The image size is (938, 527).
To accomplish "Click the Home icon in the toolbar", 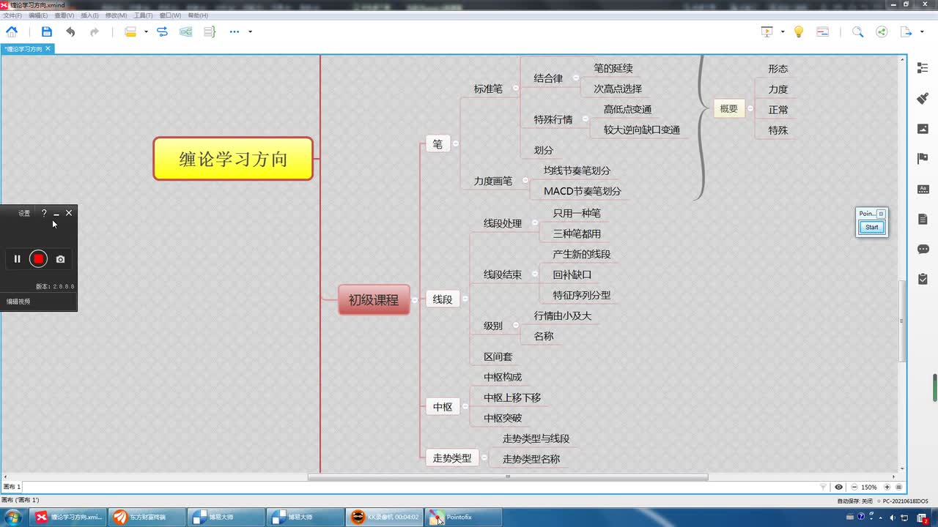I will [12, 31].
